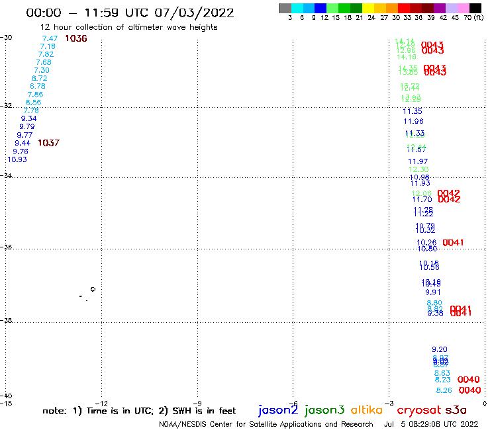This screenshot has width=490, height=430.
Task: Click the wave height 8.26
Action: coord(444,391)
